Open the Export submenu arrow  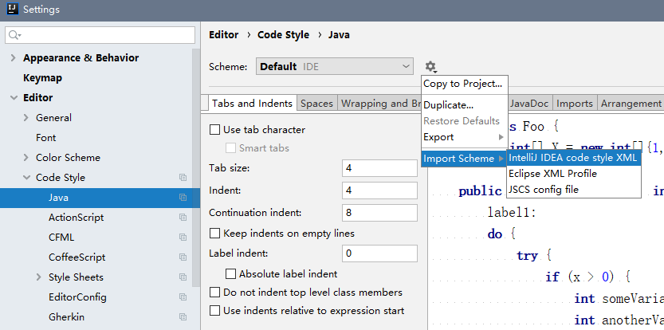(501, 137)
